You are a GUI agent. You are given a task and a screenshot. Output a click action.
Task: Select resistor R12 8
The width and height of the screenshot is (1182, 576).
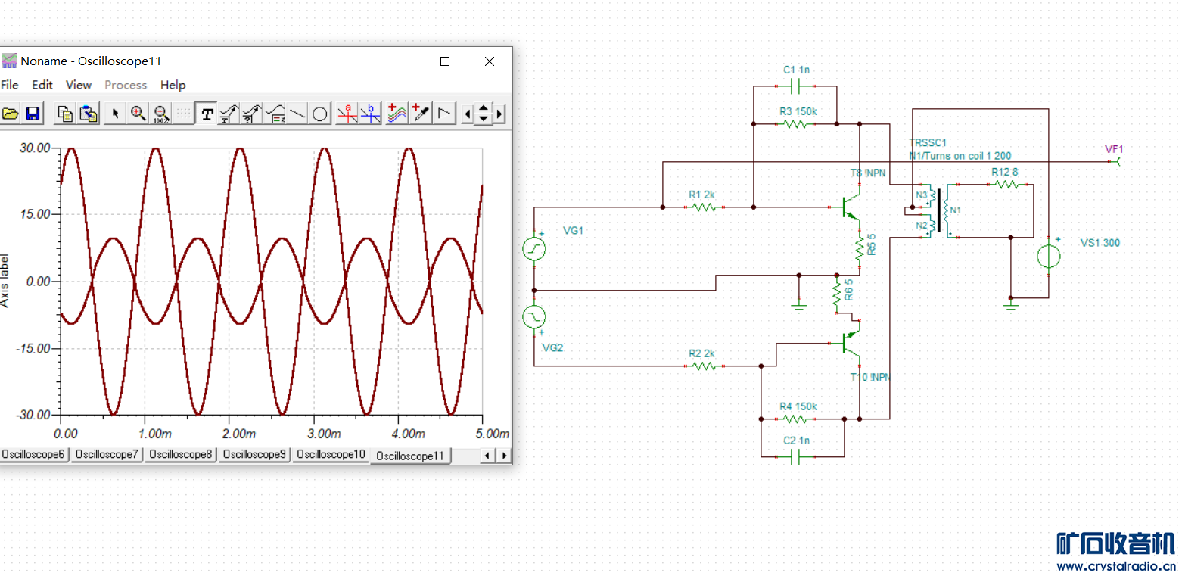coord(1007,184)
